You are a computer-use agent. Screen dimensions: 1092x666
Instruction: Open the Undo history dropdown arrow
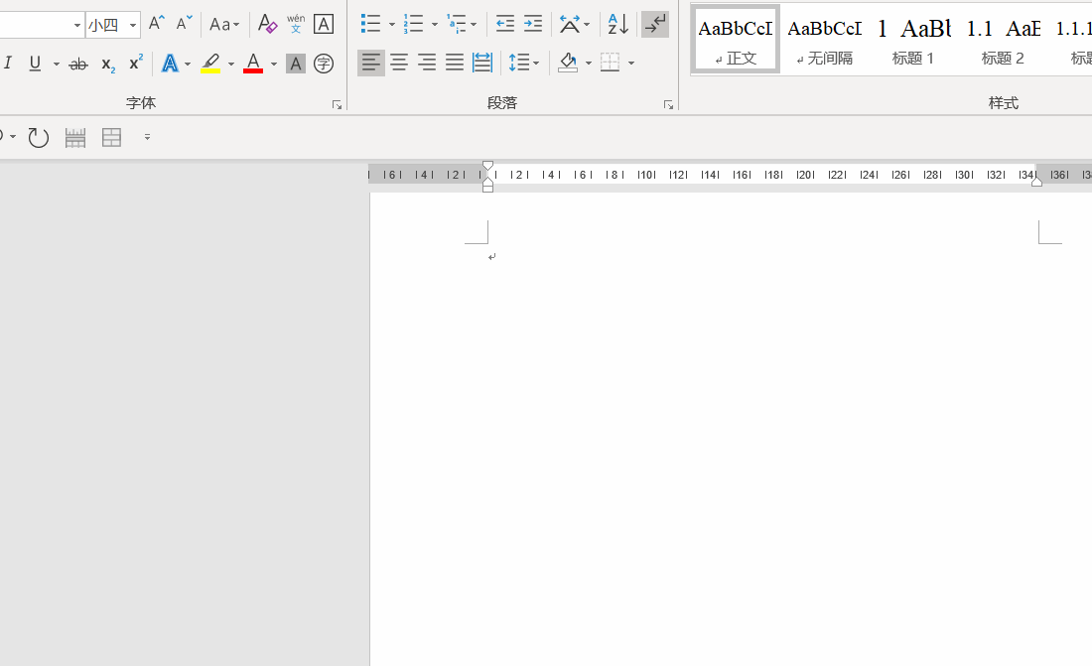tap(13, 137)
